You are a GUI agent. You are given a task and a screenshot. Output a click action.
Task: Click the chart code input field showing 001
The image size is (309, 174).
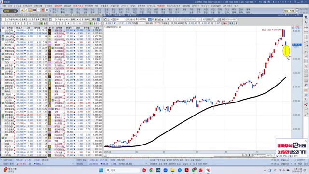point(120,19)
